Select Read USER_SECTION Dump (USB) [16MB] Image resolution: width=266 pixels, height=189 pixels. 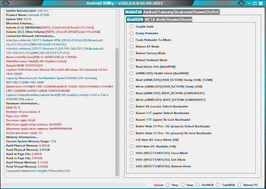(x=132, y=80)
